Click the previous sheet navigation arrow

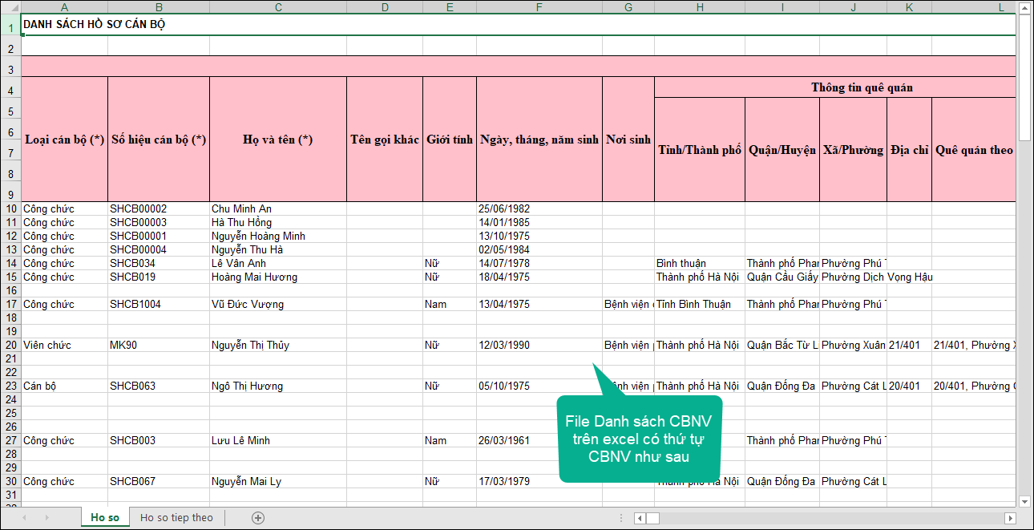pyautogui.click(x=25, y=518)
